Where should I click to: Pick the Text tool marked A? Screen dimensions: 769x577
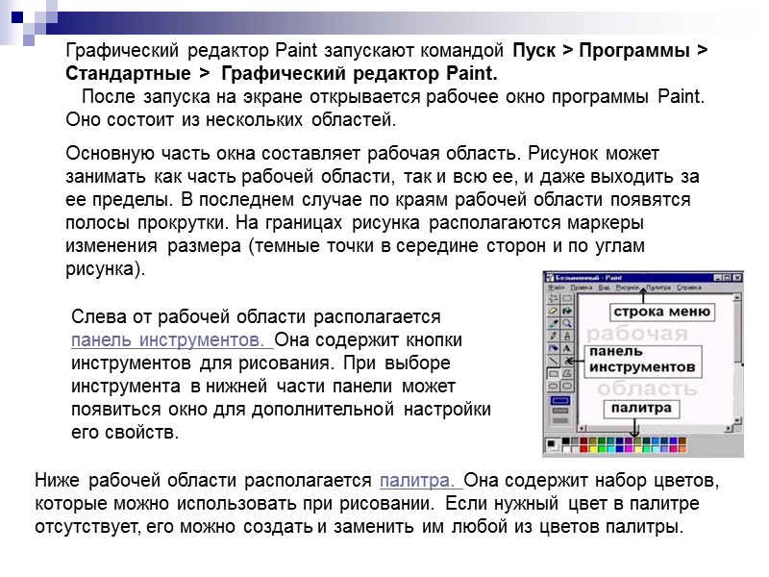tap(567, 348)
